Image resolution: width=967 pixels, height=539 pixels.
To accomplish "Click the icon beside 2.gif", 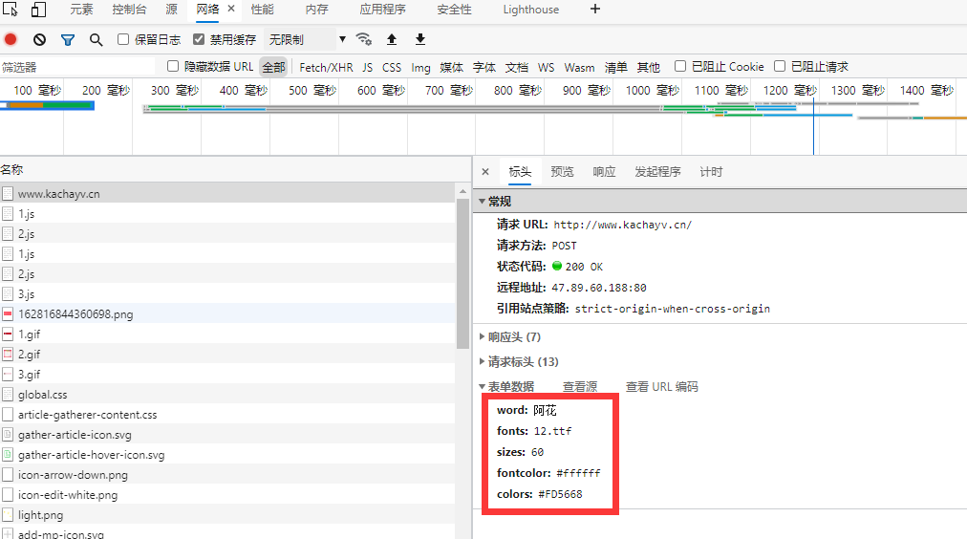I will click(8, 354).
